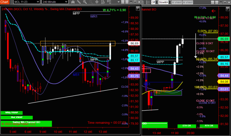Open the bar chart style icon

[x=73, y=2]
